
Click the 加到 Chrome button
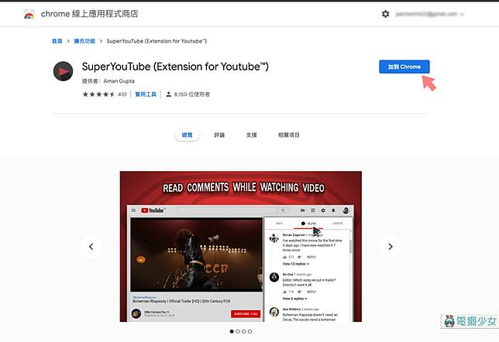404,67
